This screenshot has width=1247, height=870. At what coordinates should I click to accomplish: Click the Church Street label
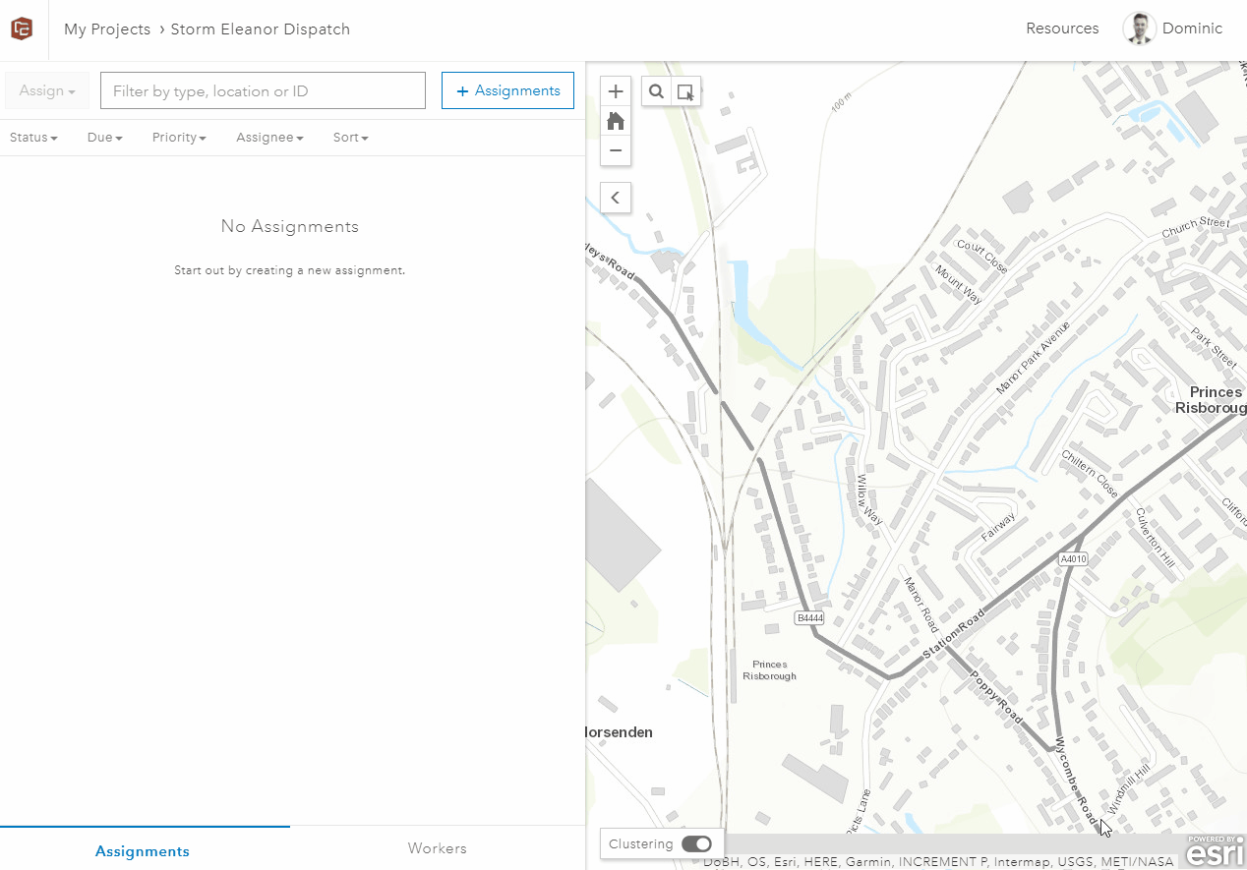1196,227
